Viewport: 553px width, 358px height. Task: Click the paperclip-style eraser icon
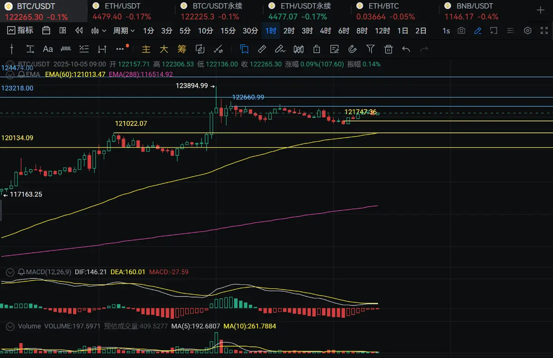point(353,49)
